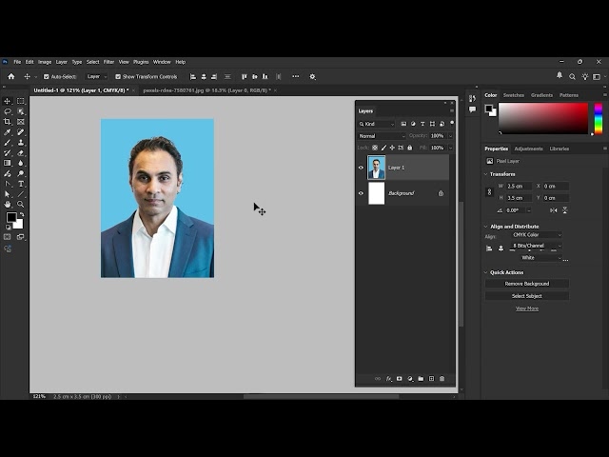609x457 pixels.
Task: Open the Normal blend mode dropdown
Action: click(382, 136)
